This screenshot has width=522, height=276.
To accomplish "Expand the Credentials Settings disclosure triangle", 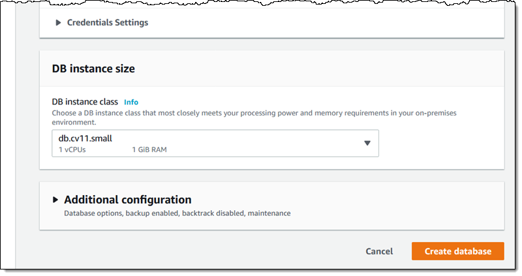I will [x=59, y=23].
